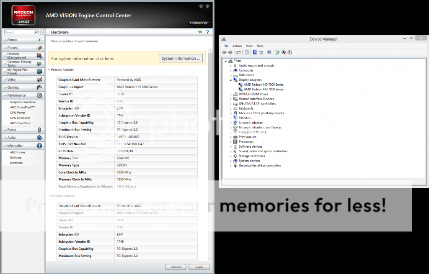Open File menu in Device Manager
The image size is (429, 274).
[226, 46]
